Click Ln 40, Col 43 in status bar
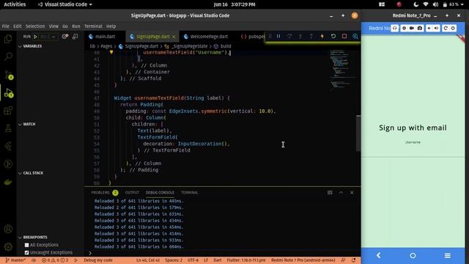The image size is (469, 264). click(x=148, y=260)
